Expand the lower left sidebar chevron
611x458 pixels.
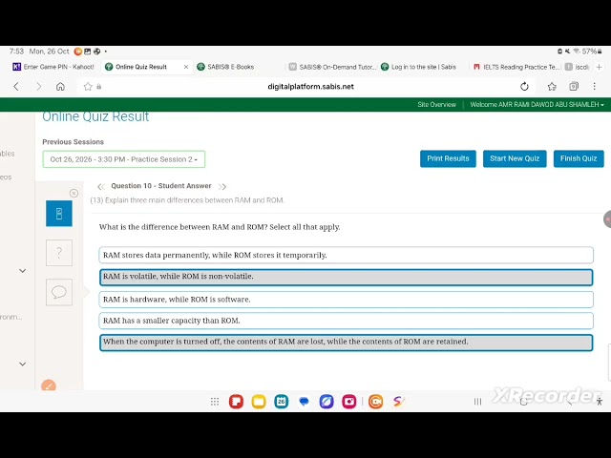[x=23, y=364]
